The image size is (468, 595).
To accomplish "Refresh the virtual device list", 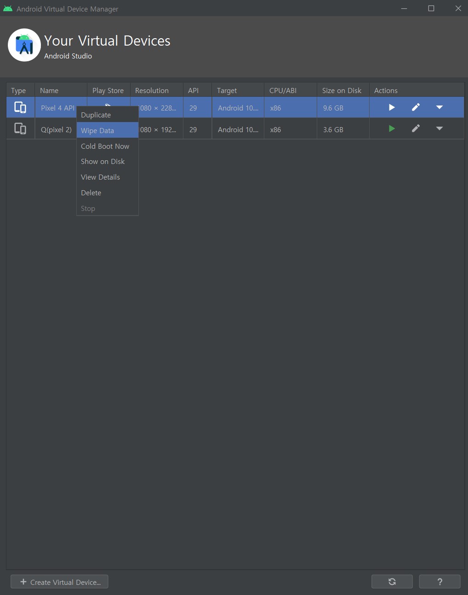I will click(392, 582).
